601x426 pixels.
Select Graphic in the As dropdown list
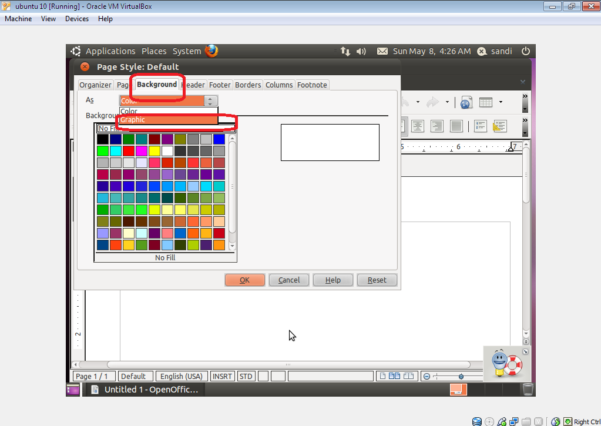click(169, 120)
